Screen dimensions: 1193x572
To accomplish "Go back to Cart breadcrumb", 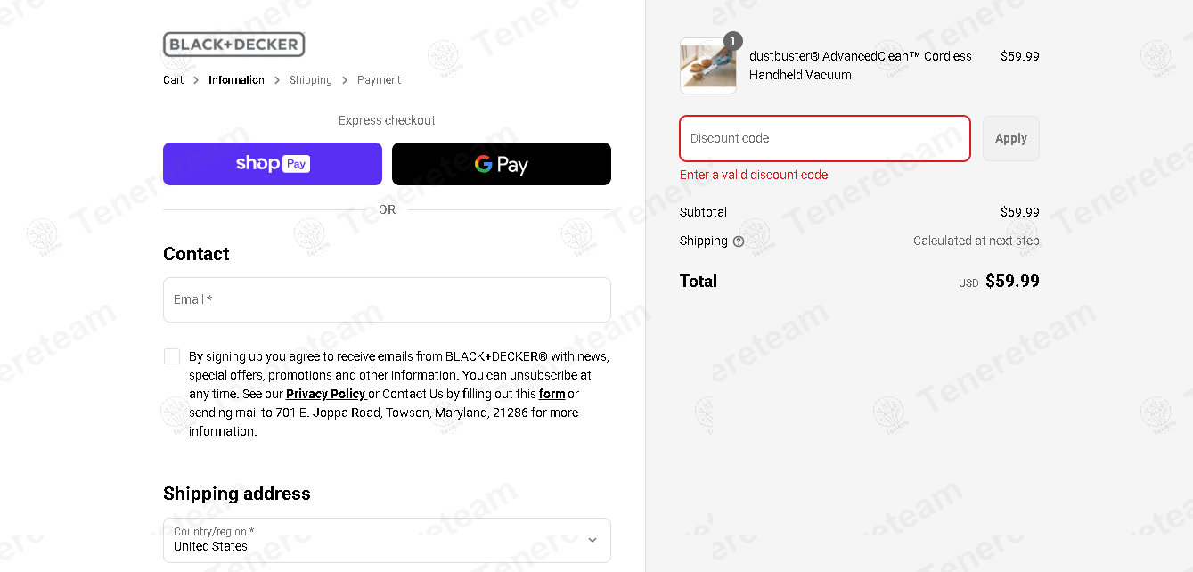I will point(174,80).
